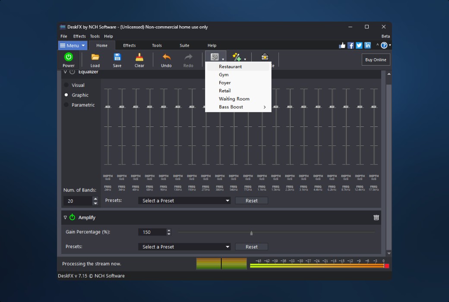
Task: Click the Twitter icon
Action: 359,45
